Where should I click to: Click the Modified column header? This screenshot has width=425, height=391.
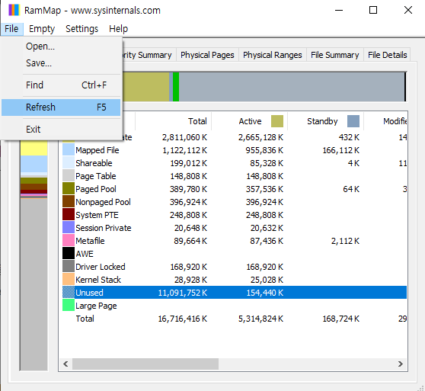(x=385, y=121)
